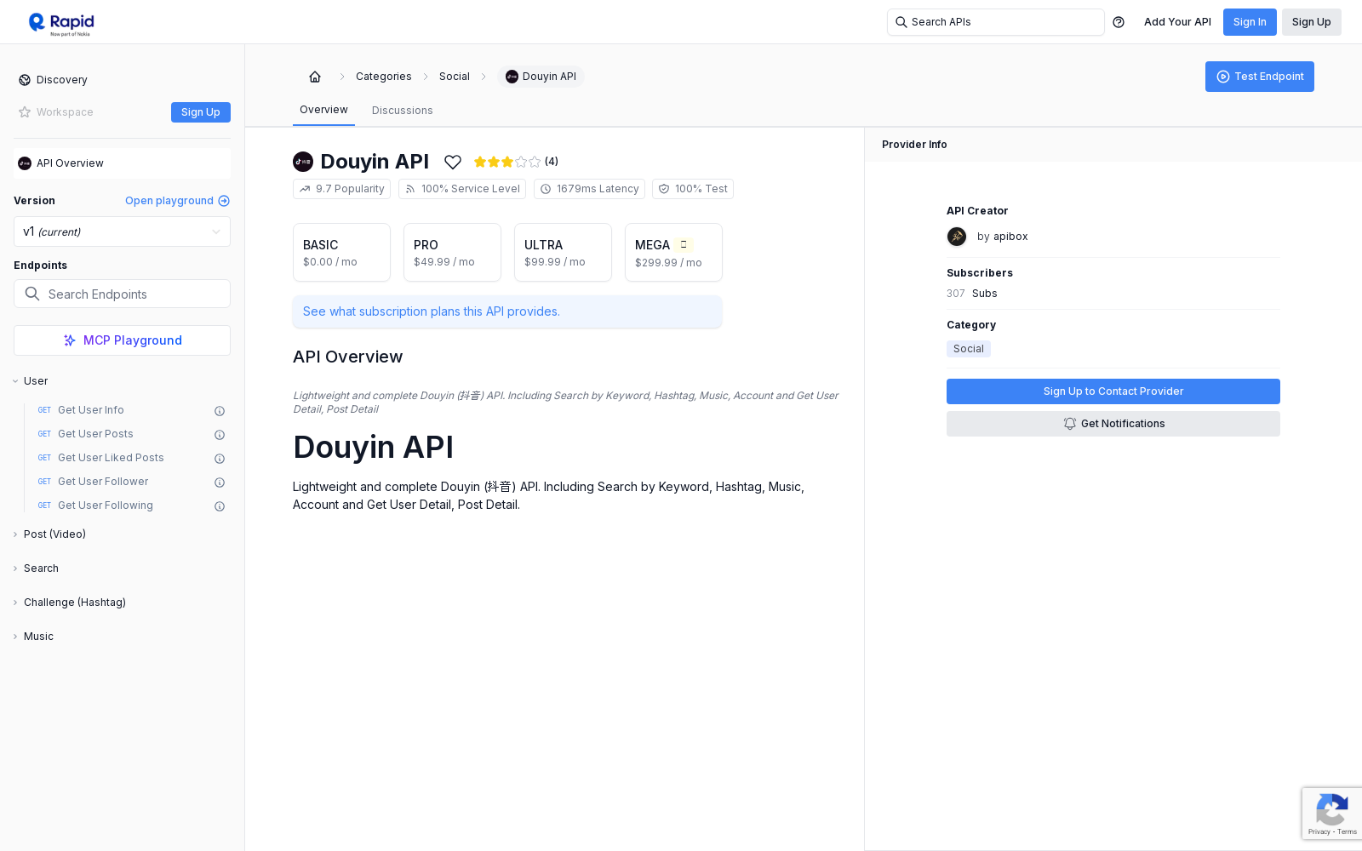Image resolution: width=1362 pixels, height=851 pixels.
Task: Switch to the Discussions tab
Action: pos(403,111)
